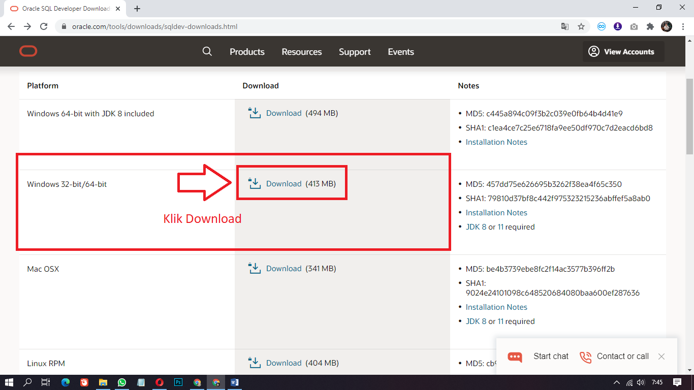Click the Oracle logo in the header
This screenshot has height=390, width=694.
(x=28, y=51)
